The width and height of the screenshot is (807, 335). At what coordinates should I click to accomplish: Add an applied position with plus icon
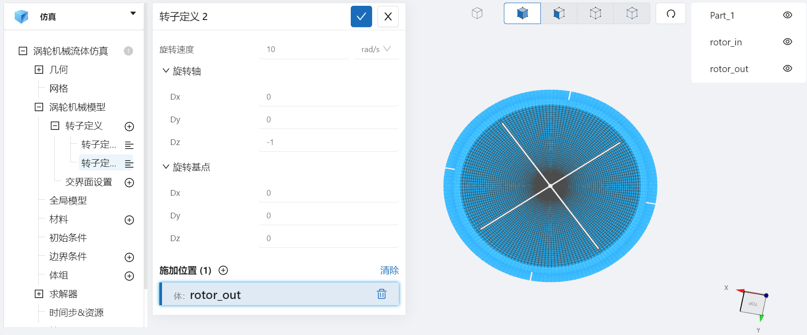click(223, 270)
